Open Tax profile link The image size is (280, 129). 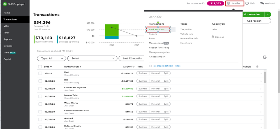click(186, 29)
